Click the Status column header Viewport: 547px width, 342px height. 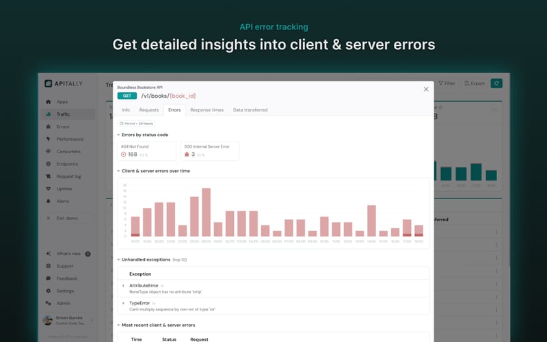169,339
